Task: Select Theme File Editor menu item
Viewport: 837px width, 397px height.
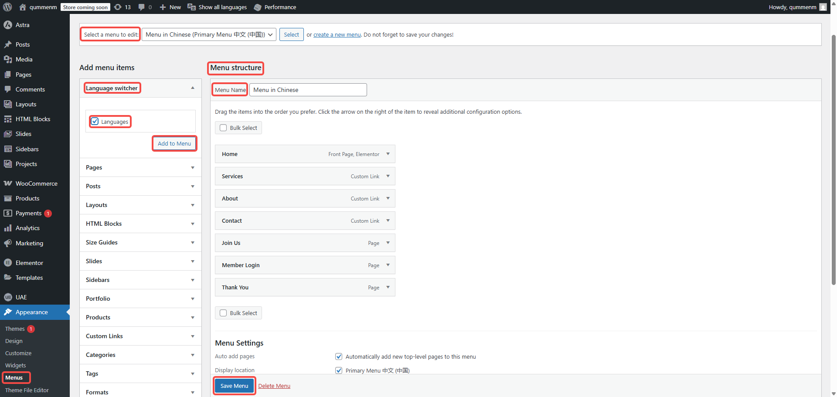Action: (27, 390)
